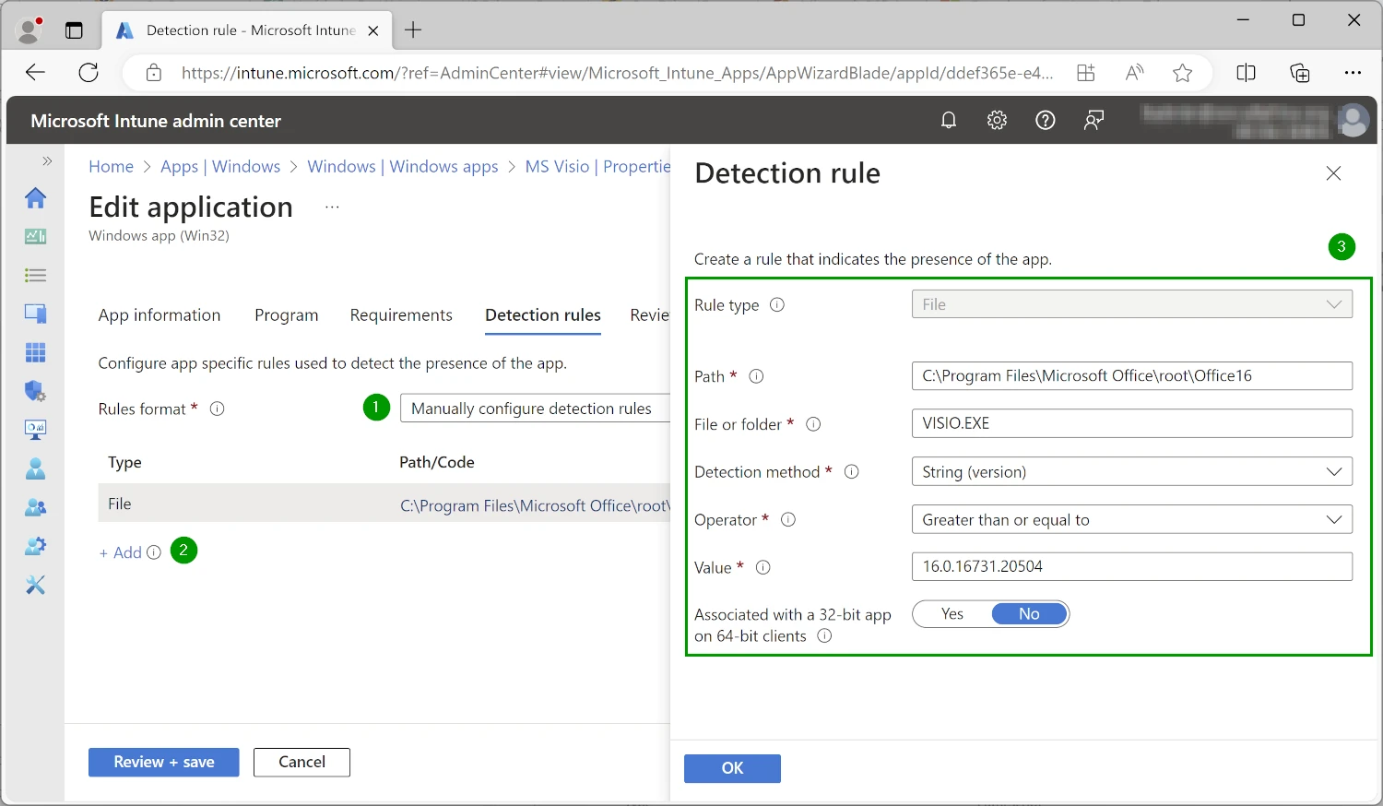Click the Review + save button

point(164,763)
